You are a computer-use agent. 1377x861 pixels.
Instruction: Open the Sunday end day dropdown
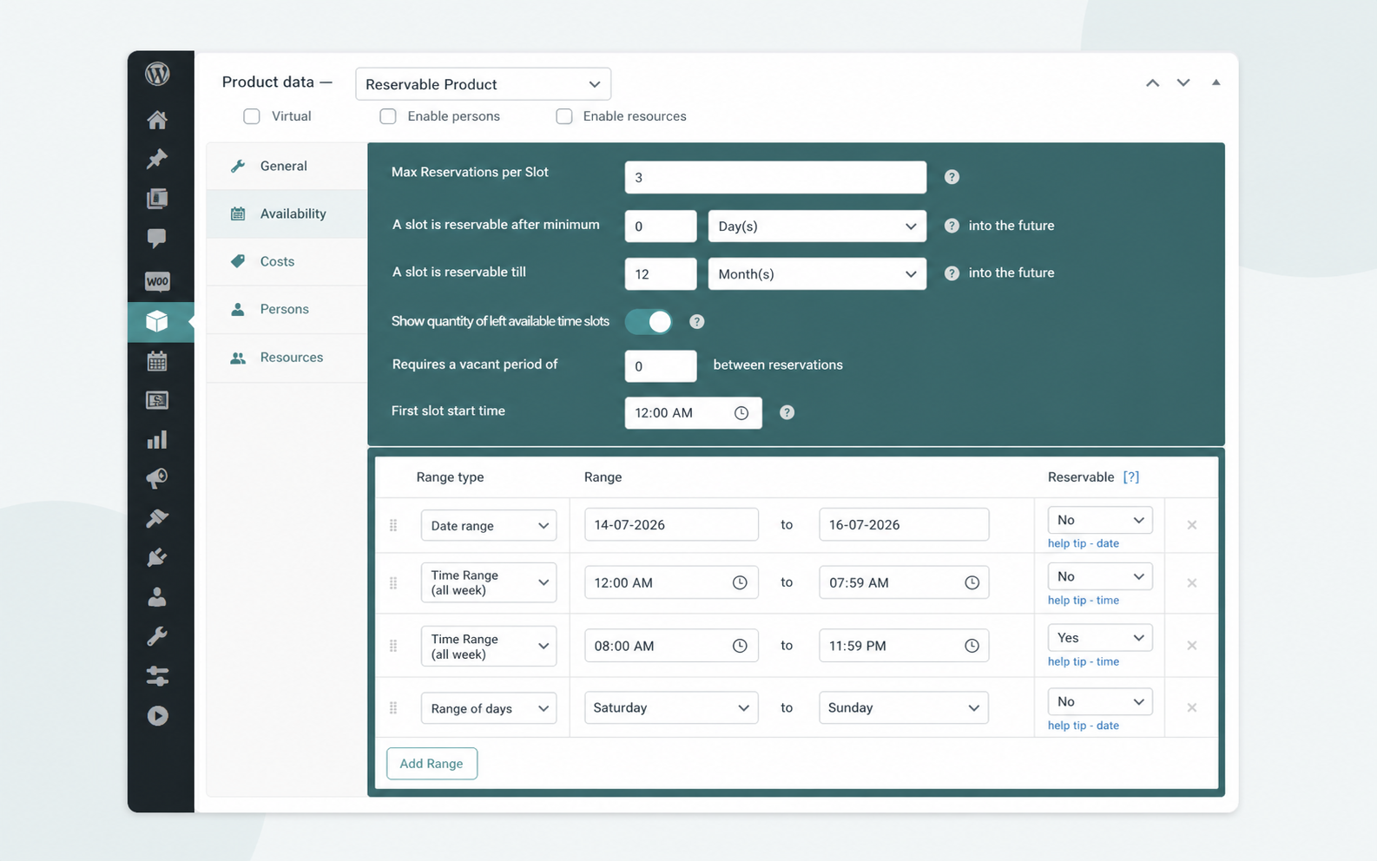[x=903, y=707]
